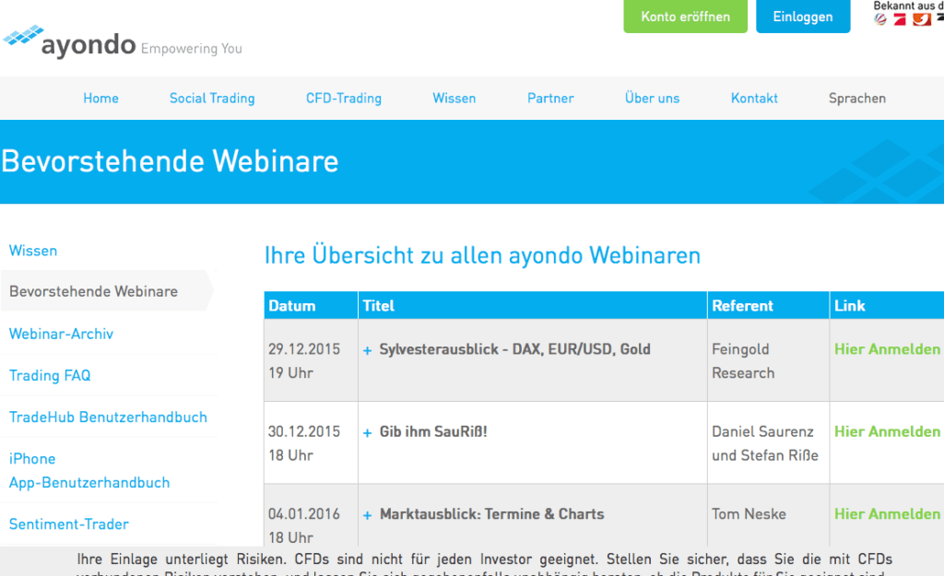Open the CFD-Trading menu
Viewport: 944px width, 576px height.
tap(344, 98)
